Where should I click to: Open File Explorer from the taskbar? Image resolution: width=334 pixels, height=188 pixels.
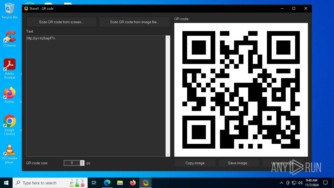pyautogui.click(x=120, y=183)
